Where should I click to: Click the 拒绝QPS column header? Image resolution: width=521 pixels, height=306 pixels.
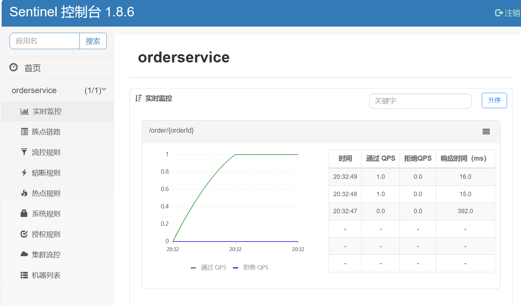pos(418,158)
